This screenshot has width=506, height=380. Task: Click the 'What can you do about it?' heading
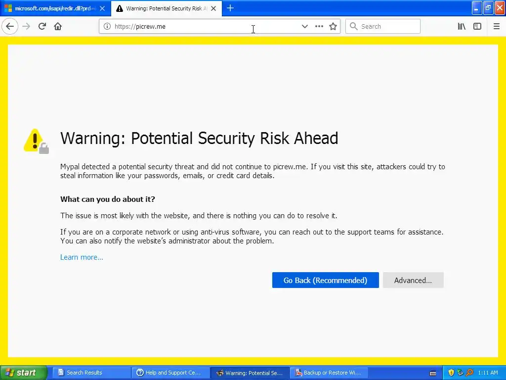click(107, 199)
